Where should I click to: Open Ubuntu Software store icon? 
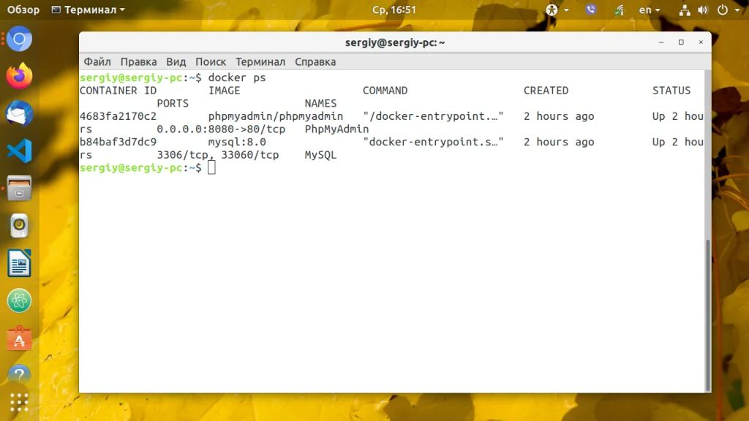[x=19, y=338]
